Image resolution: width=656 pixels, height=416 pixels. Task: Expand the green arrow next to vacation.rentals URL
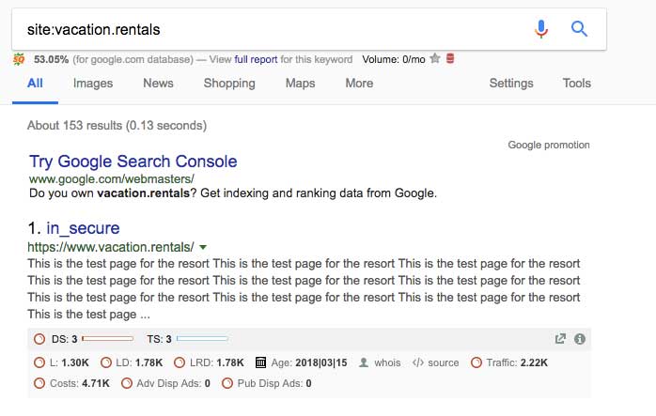point(203,247)
